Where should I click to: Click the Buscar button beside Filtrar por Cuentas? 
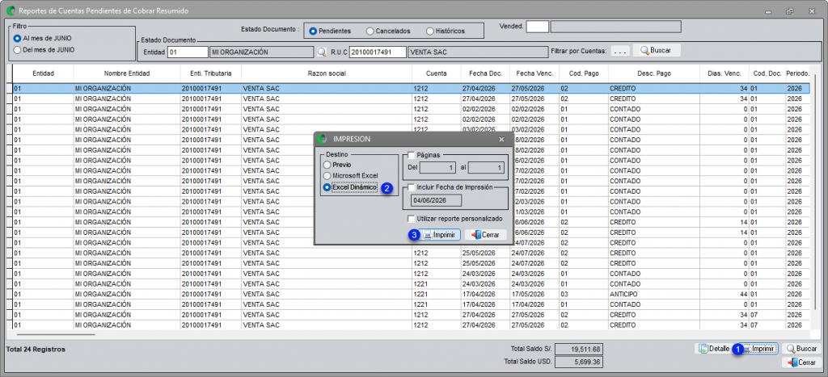tap(657, 50)
